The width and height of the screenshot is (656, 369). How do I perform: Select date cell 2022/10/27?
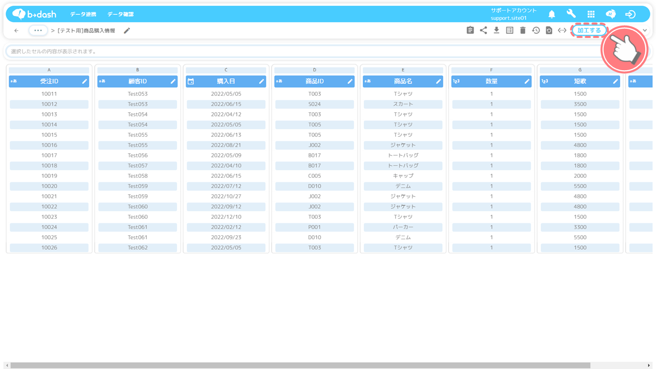226,196
